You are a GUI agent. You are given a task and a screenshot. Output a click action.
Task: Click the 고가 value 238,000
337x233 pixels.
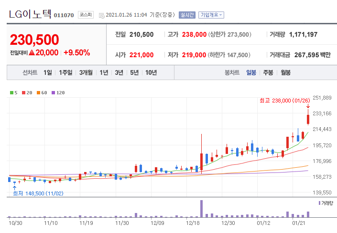[x=194, y=34]
